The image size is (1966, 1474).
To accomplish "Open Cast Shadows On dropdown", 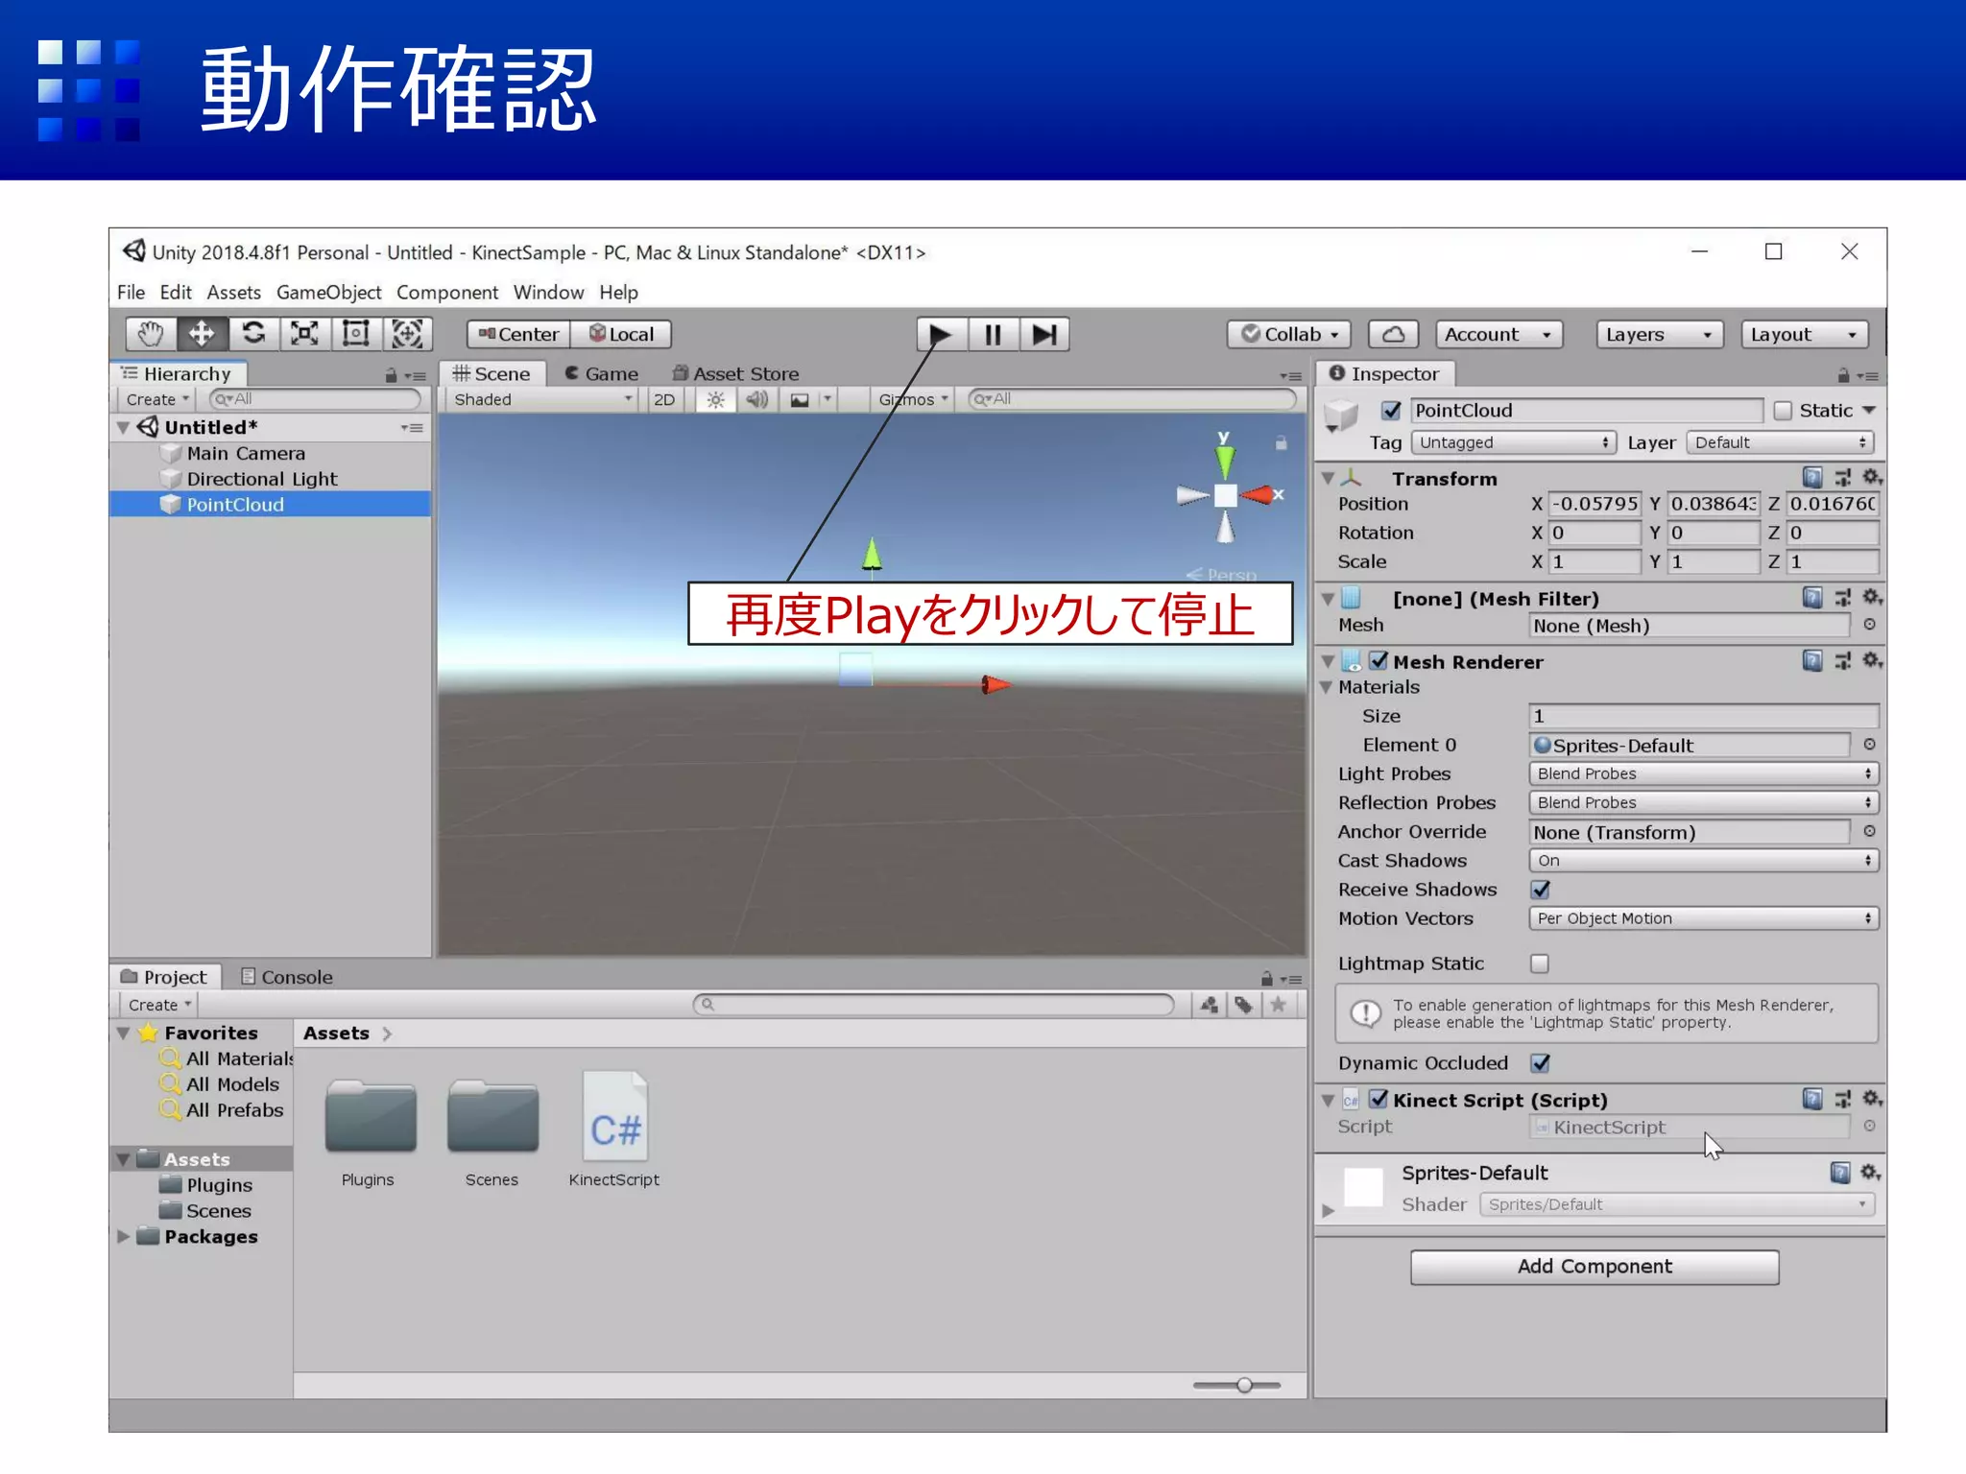I will [x=1703, y=861].
